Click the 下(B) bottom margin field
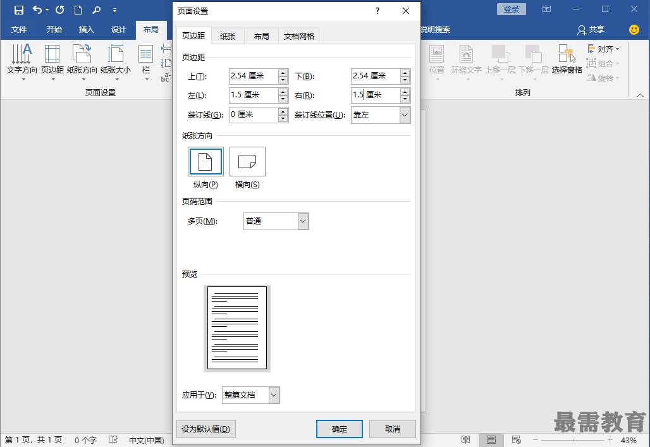 pyautogui.click(x=375, y=76)
